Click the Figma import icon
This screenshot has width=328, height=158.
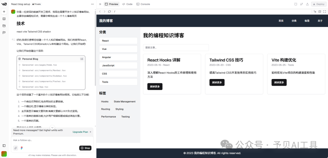[x=22, y=148]
